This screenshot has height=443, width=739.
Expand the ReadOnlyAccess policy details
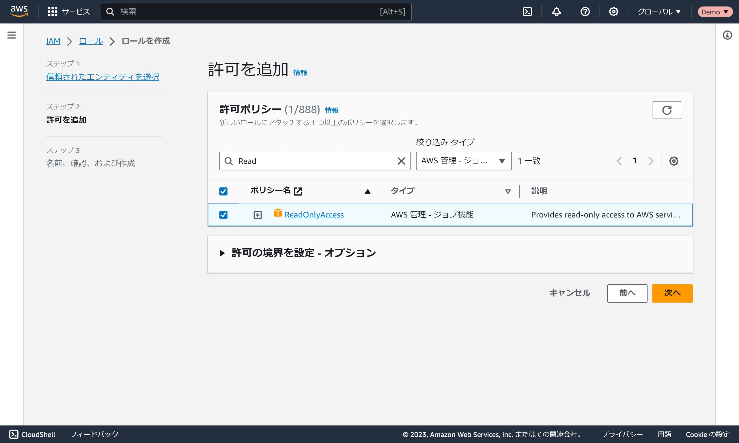click(257, 215)
